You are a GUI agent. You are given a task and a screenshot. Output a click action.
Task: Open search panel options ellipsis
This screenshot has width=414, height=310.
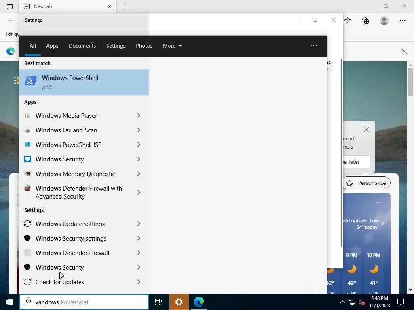tap(314, 46)
